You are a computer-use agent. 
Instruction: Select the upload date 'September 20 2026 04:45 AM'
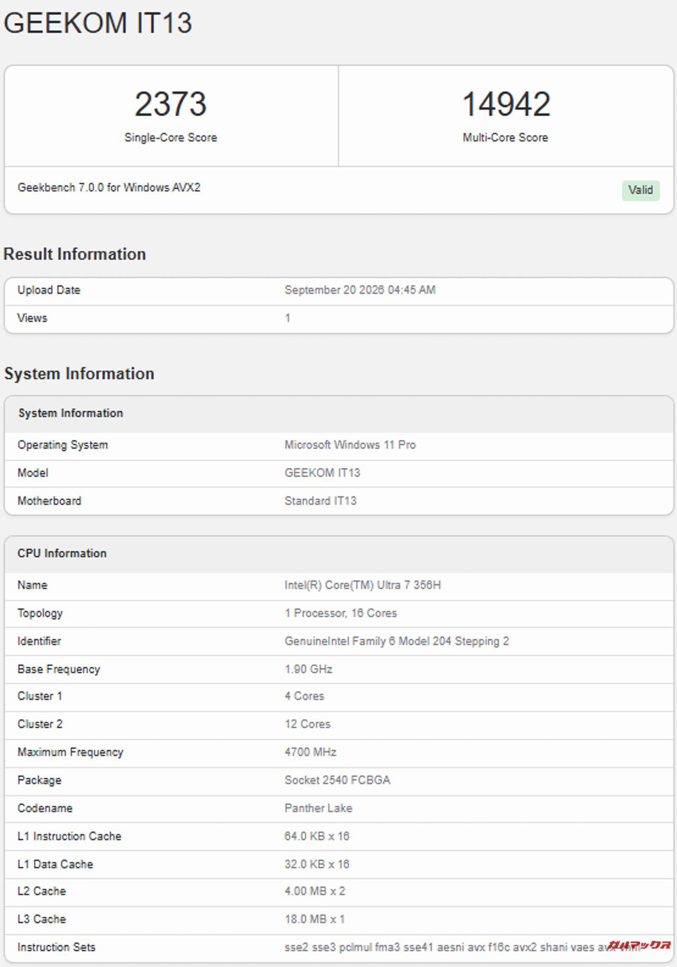click(x=360, y=290)
